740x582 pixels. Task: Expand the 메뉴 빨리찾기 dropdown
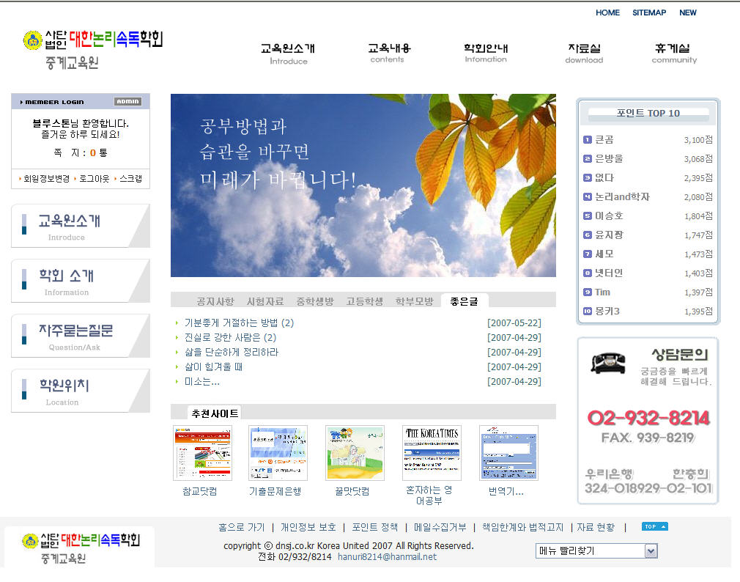click(650, 551)
